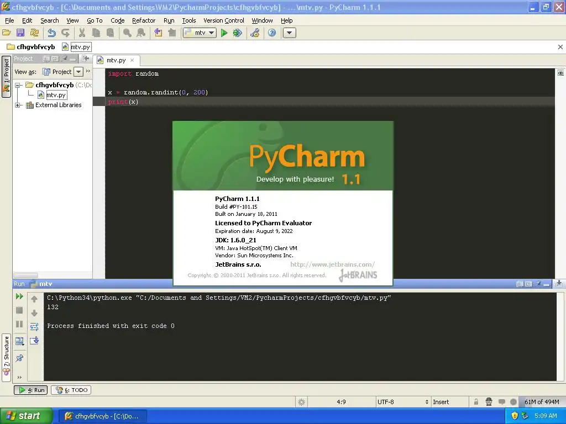Screen dimensions: 566x424
Task: Click the Paste clipboard icon
Action: tap(110, 33)
